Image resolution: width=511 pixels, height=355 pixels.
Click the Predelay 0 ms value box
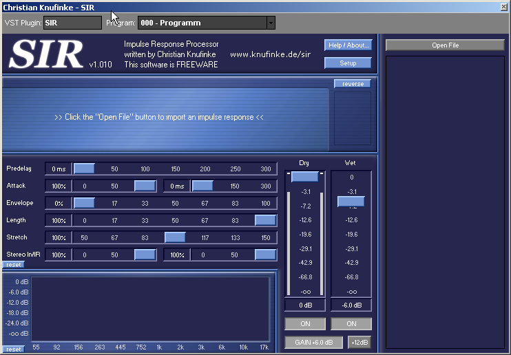point(59,169)
